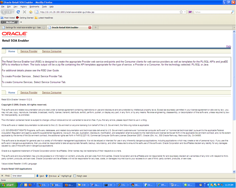
Task: Click the vertical scrollbar thumb
Action: tap(234, 76)
